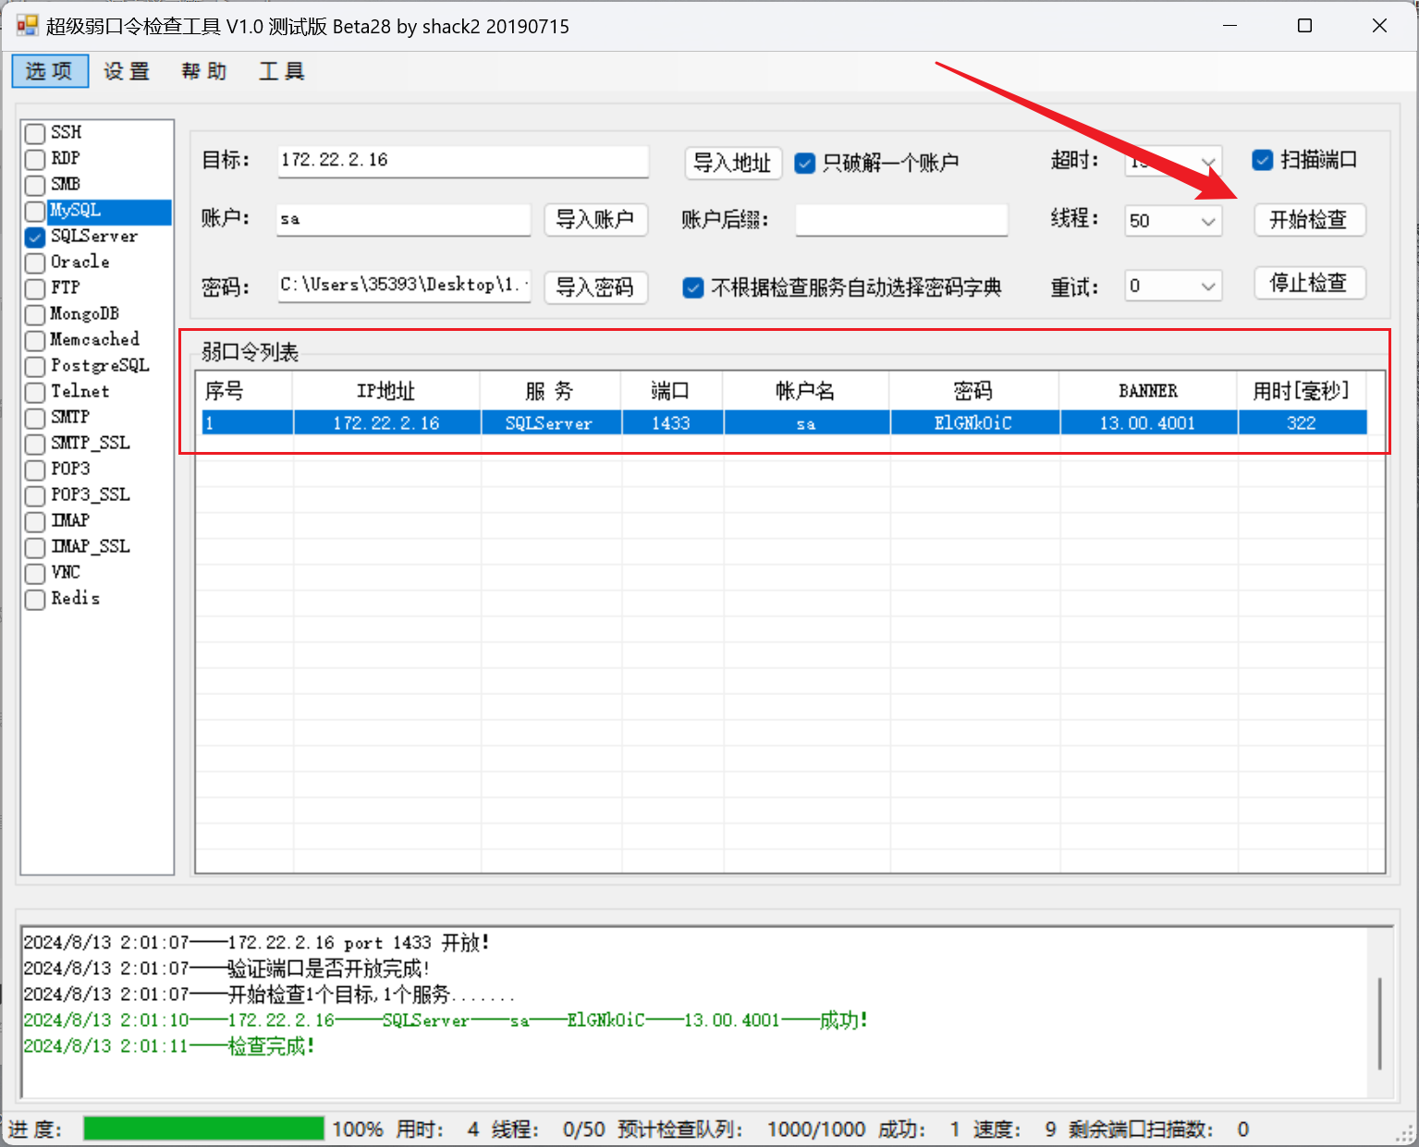Tick the MySQL service checkbox
The image size is (1419, 1147).
click(35, 211)
